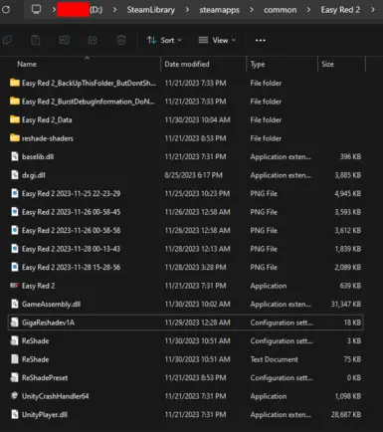This screenshot has width=383, height=432.
Task: Sort by the Size column header
Action: (327, 64)
